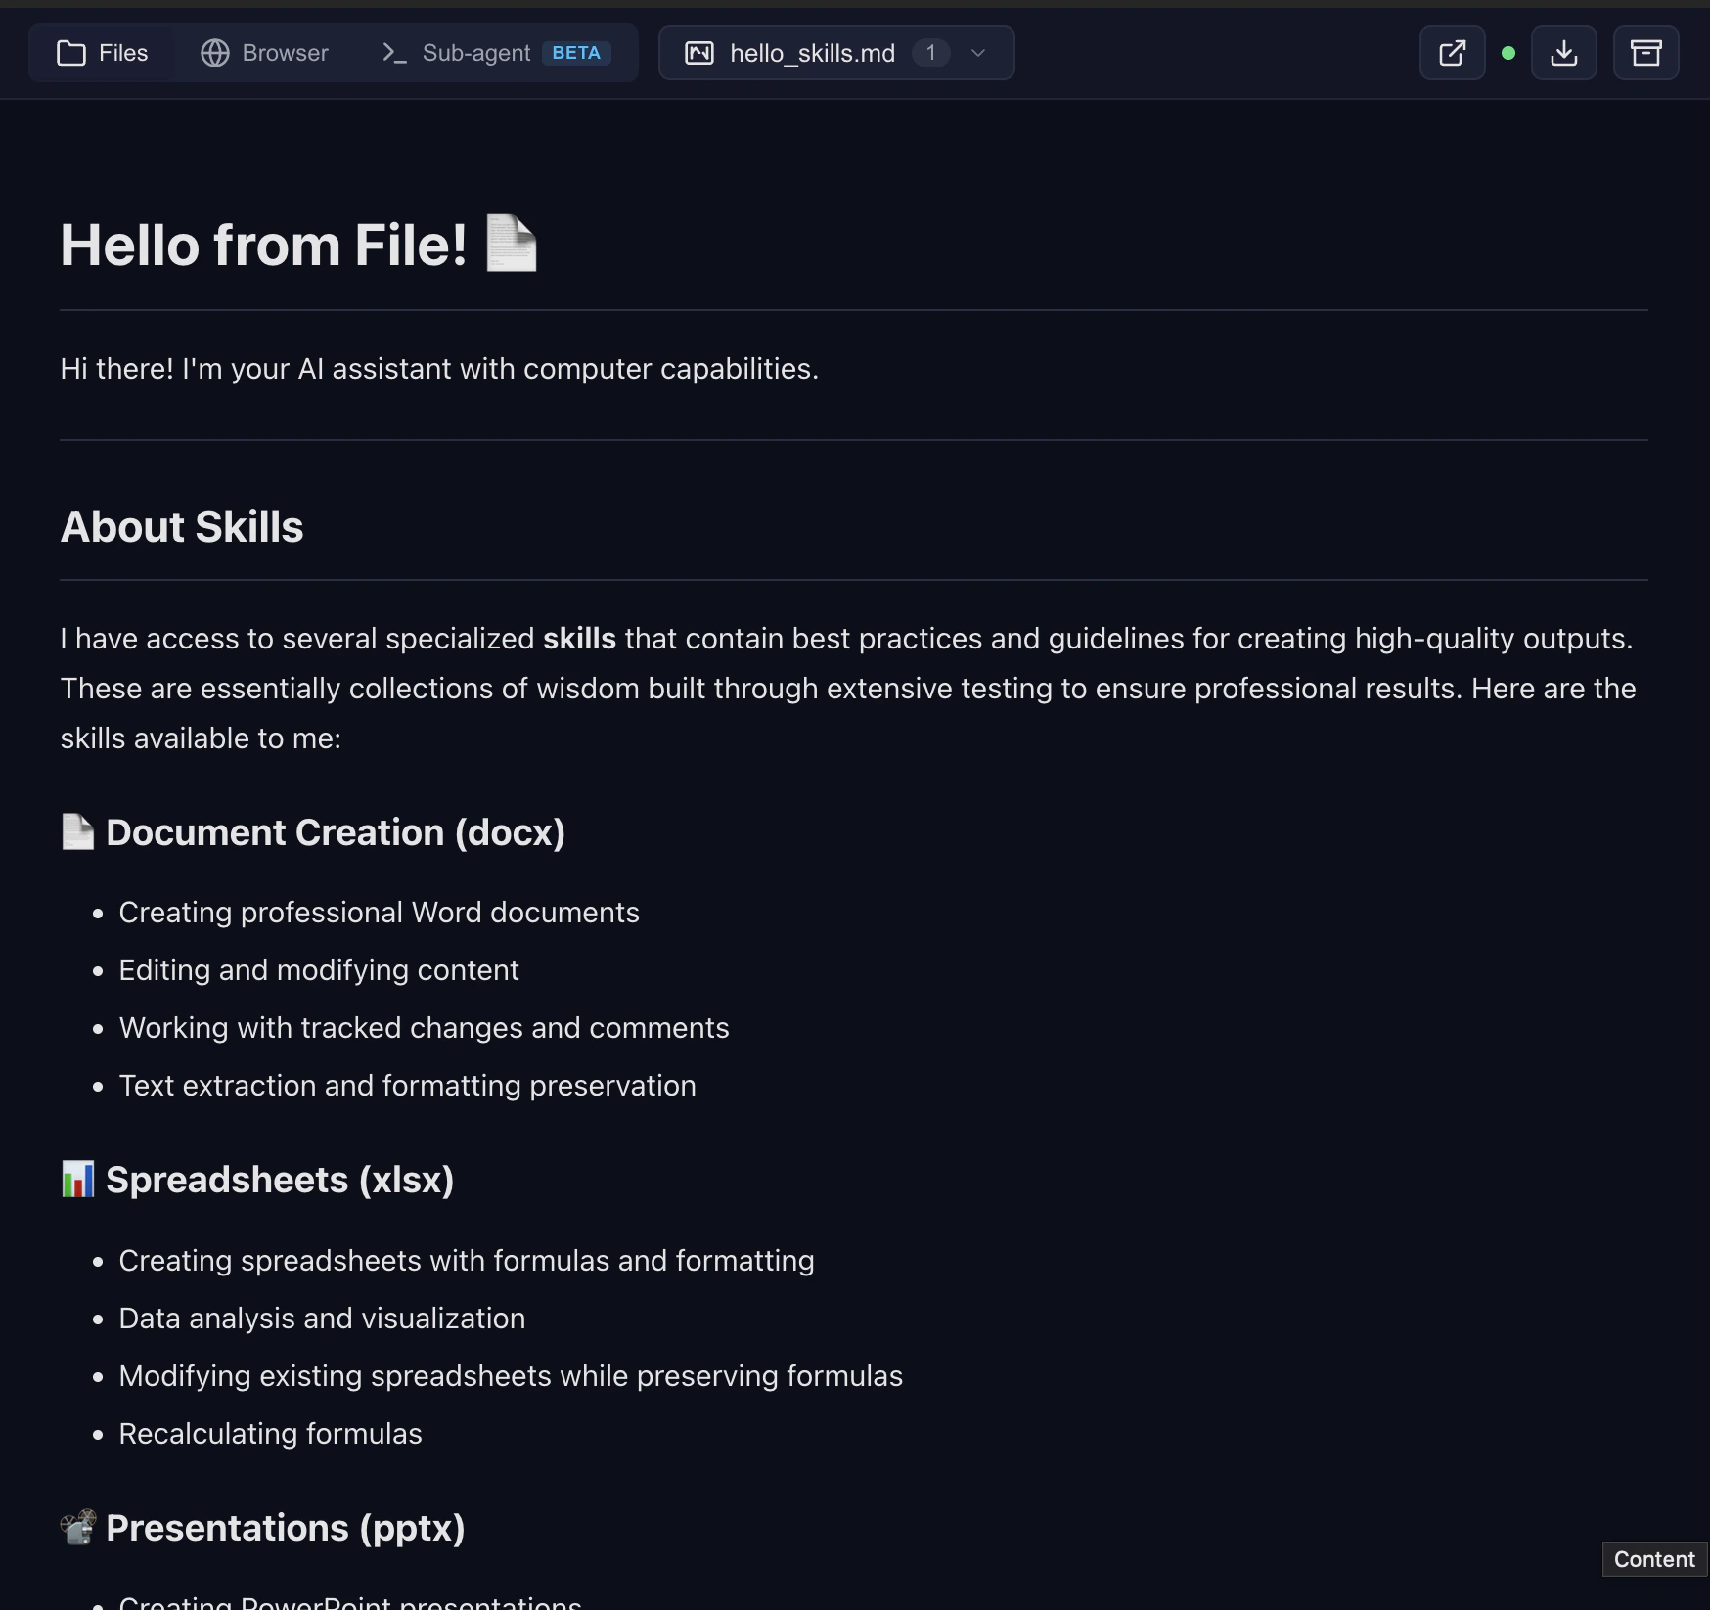Click the document emoji in the page title
The height and width of the screenshot is (1610, 1710).
[x=511, y=244]
